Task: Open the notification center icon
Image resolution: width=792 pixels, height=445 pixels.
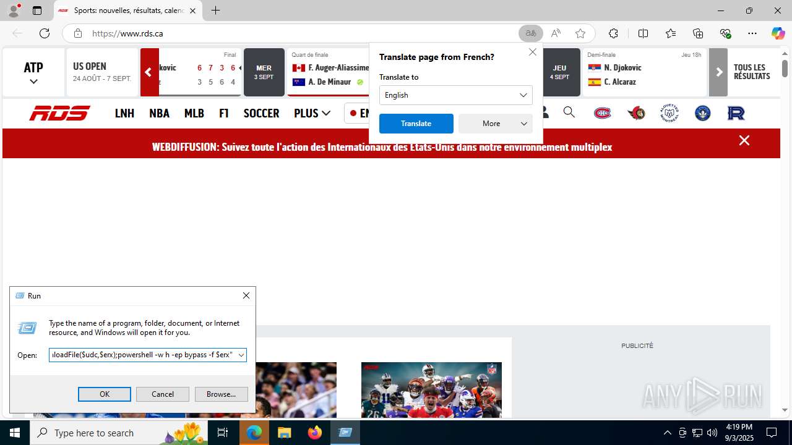Action: (772, 433)
